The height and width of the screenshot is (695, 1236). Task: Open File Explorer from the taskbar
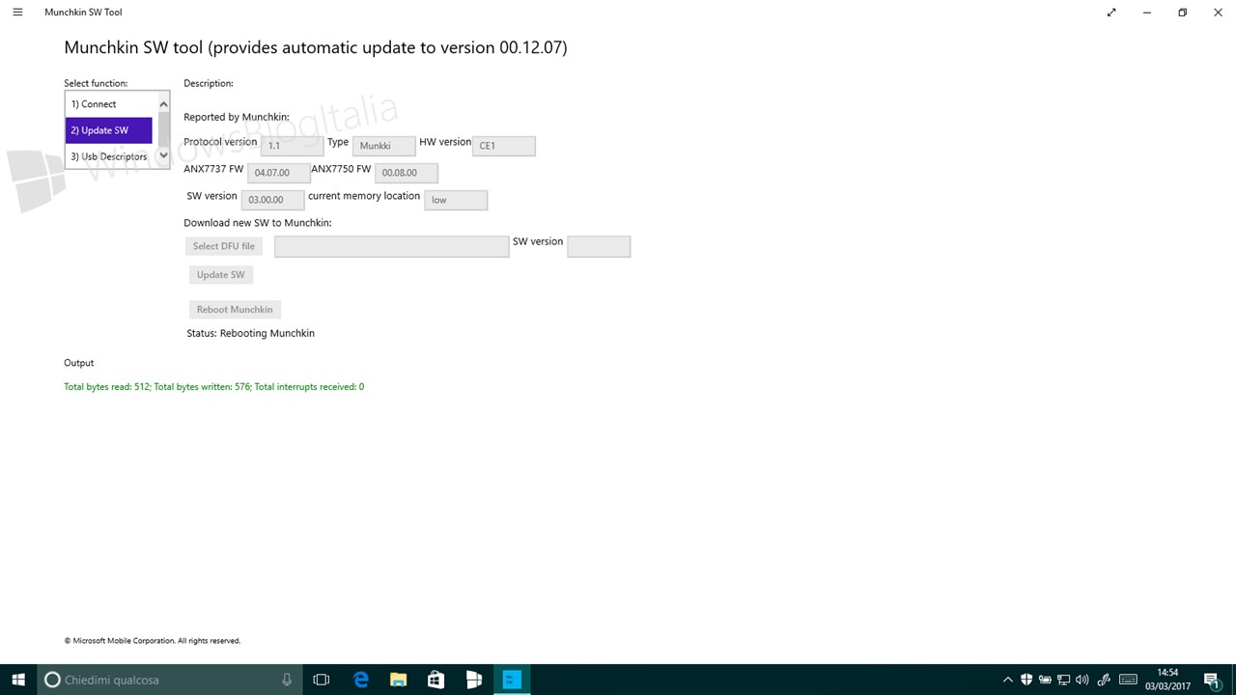click(398, 680)
